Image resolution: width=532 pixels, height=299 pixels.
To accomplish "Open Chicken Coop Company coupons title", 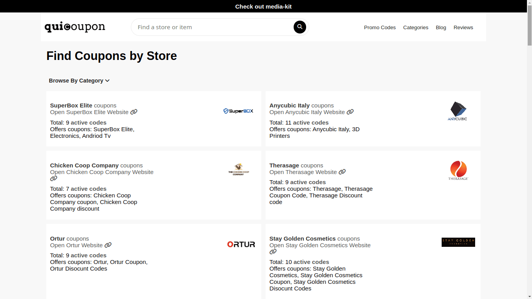I will pyautogui.click(x=97, y=165).
